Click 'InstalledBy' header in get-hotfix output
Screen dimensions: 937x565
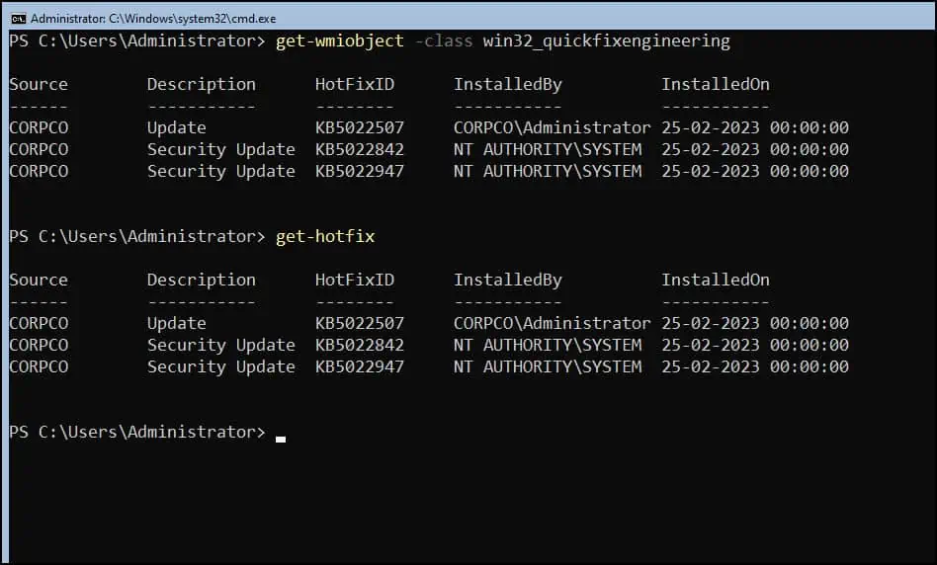[x=507, y=281]
